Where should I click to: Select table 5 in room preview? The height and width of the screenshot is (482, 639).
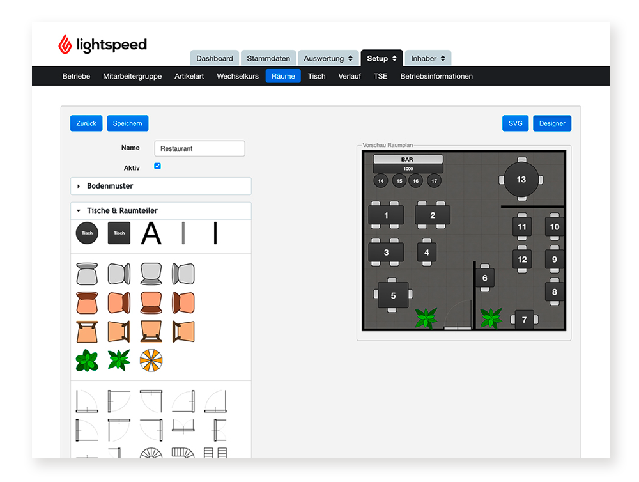tap(393, 295)
